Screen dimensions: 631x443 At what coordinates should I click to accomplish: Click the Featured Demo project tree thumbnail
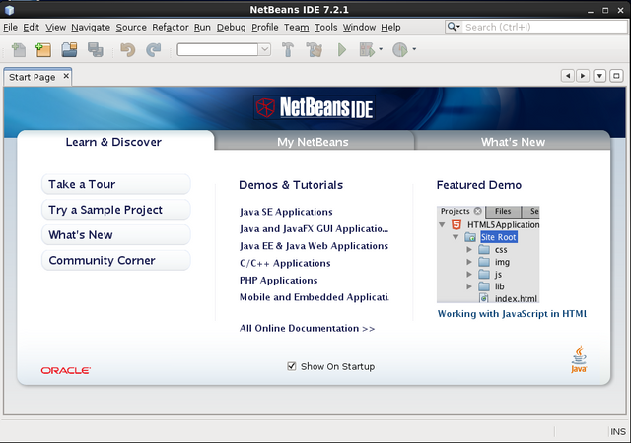coord(488,254)
